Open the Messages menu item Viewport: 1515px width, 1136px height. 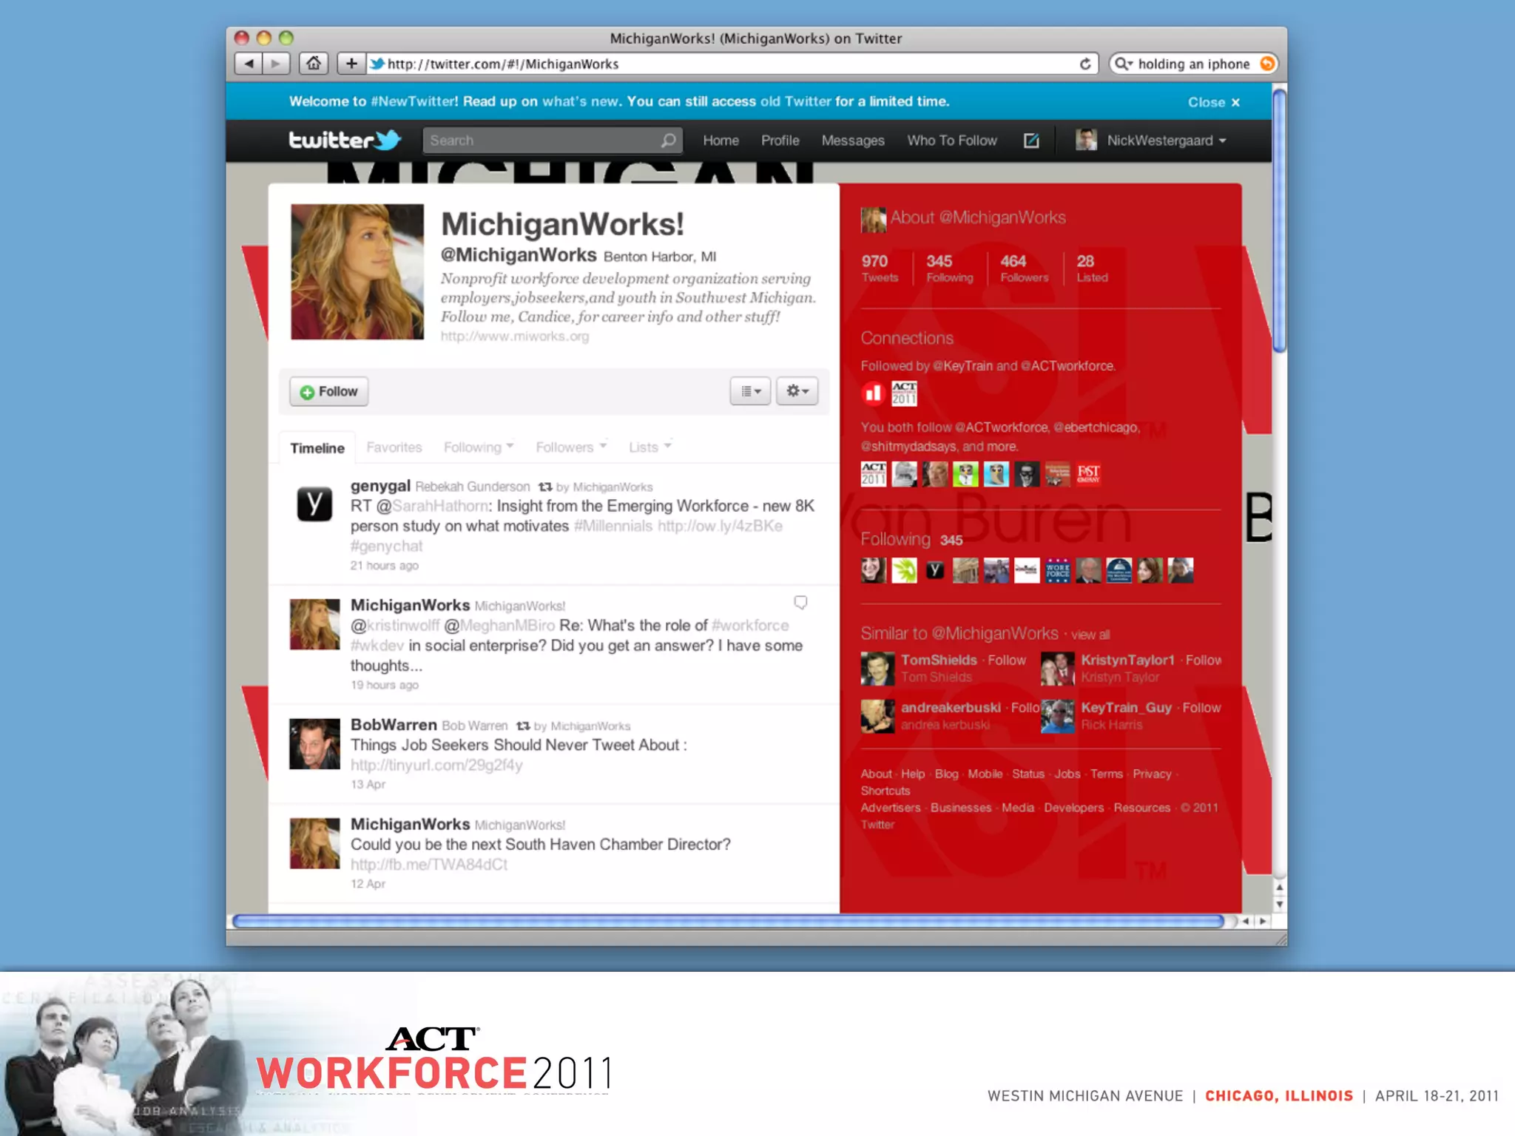pos(853,141)
